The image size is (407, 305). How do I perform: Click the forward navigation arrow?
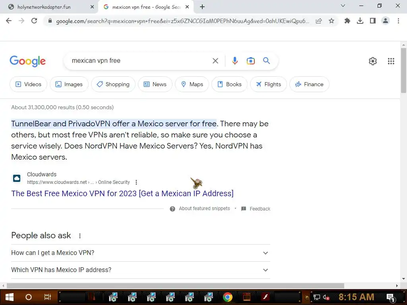point(21,21)
